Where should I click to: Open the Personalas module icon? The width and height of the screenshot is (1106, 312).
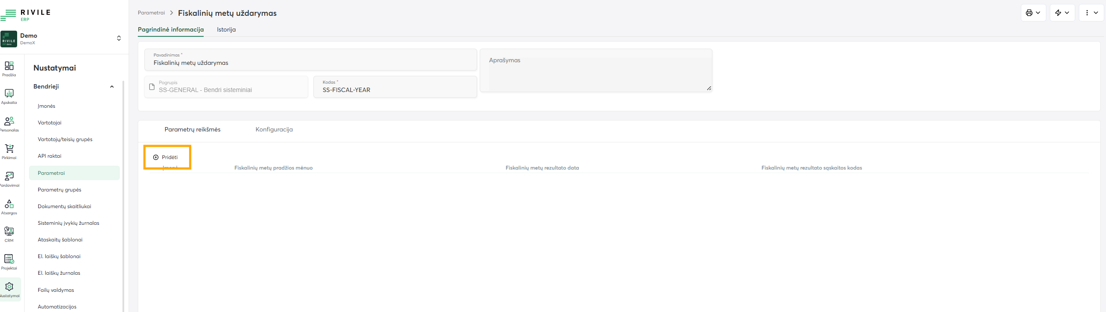click(x=9, y=124)
